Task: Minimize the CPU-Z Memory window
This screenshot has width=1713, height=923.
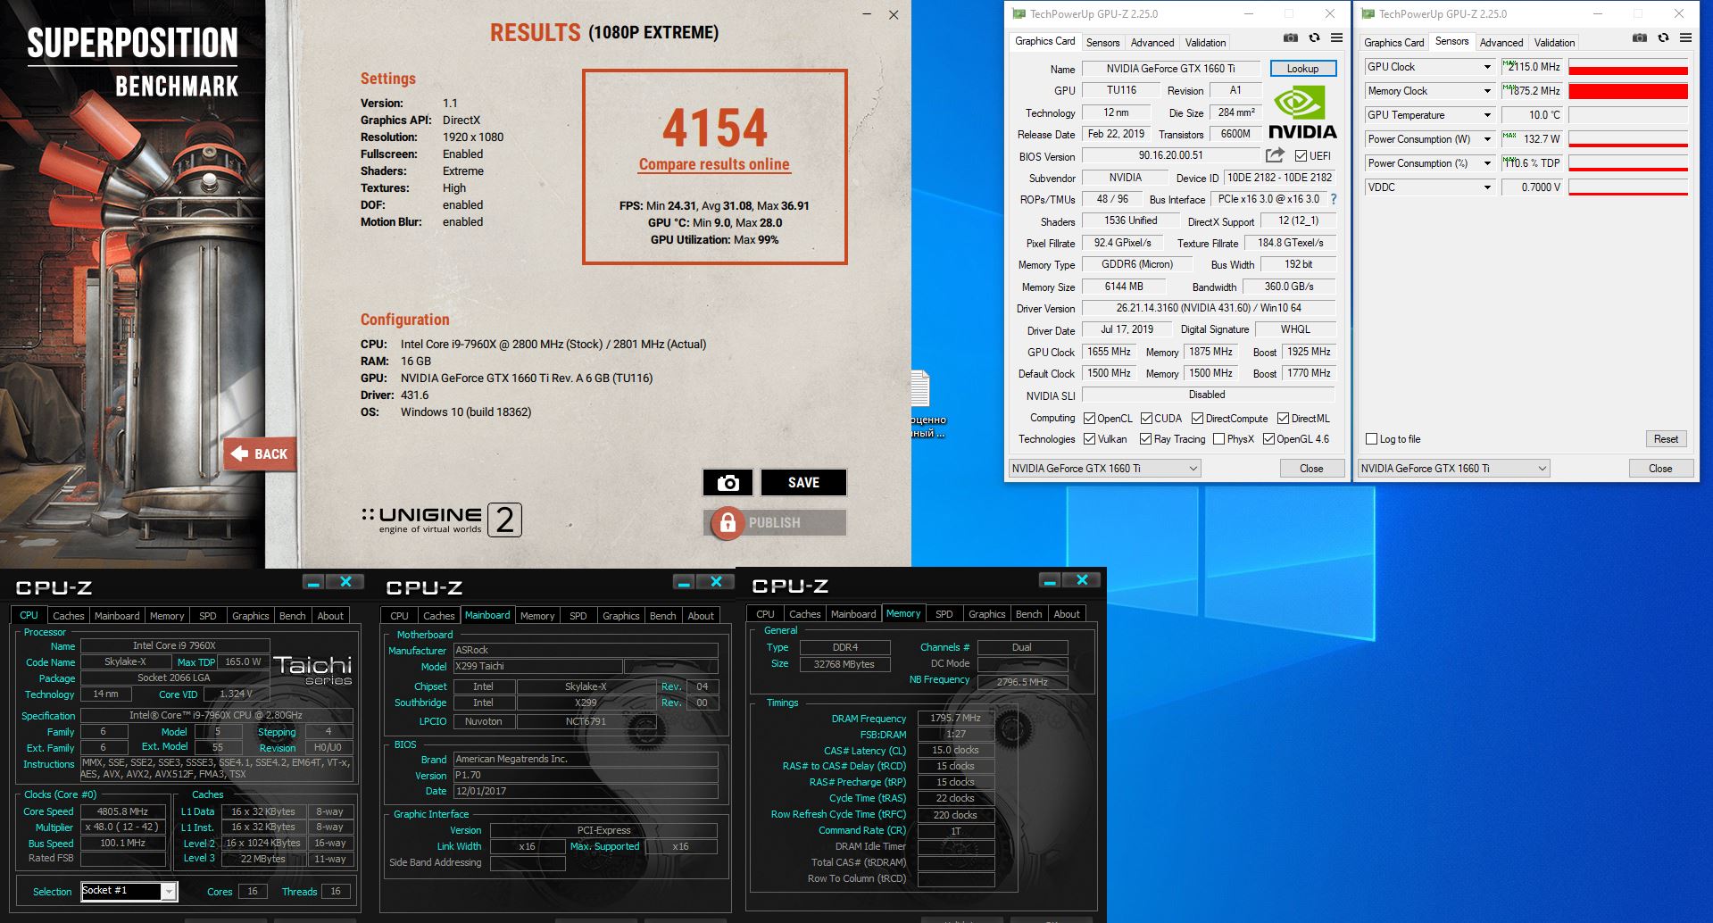Action: [x=1050, y=581]
